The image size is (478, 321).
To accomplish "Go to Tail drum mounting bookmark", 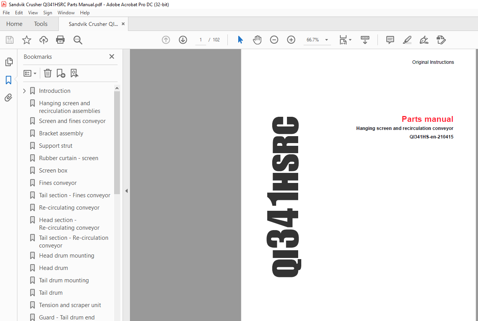I will pyautogui.click(x=64, y=280).
